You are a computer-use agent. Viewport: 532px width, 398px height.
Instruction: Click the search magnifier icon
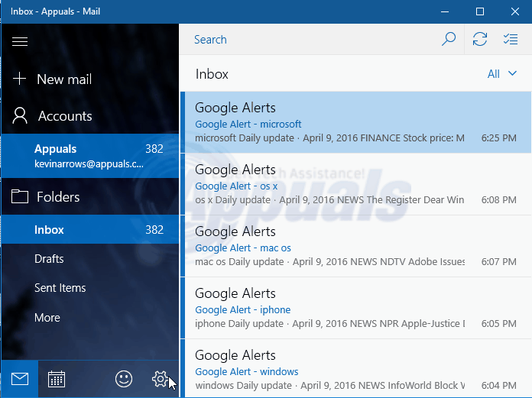click(x=449, y=39)
